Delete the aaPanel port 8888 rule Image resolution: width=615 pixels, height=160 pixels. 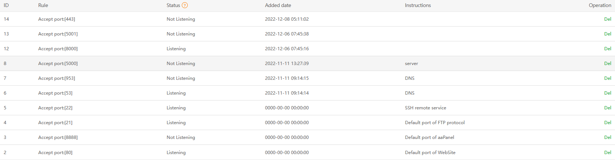click(607, 137)
